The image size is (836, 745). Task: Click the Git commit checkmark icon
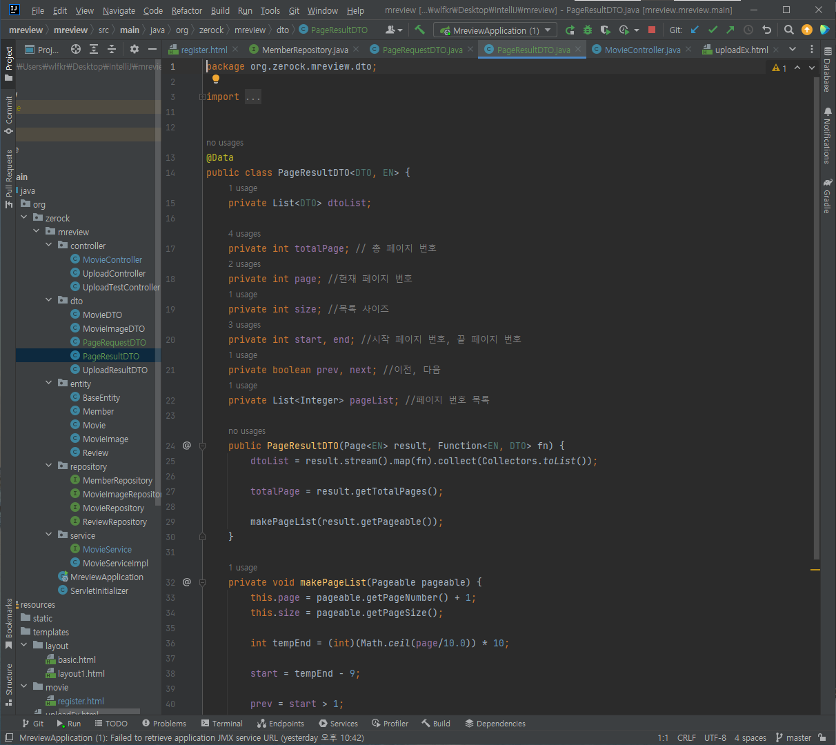click(713, 30)
